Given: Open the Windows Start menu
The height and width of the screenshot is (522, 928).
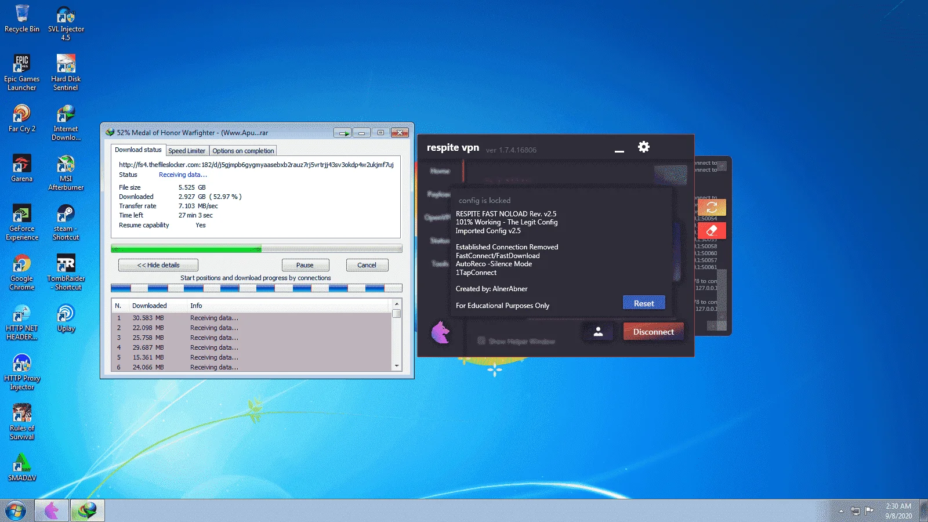Looking at the screenshot, I should tap(16, 511).
